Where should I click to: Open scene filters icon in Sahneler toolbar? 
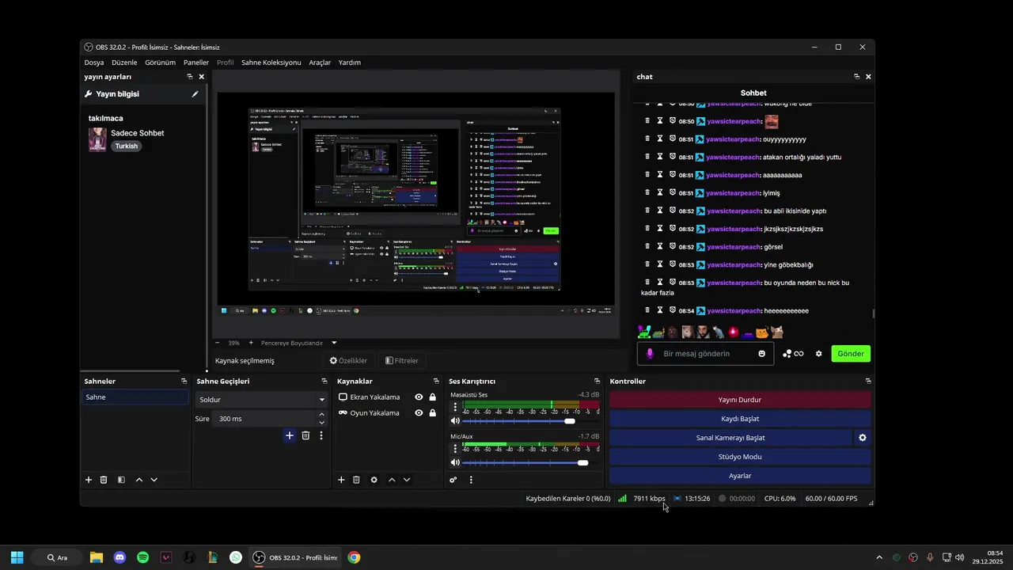(x=121, y=480)
